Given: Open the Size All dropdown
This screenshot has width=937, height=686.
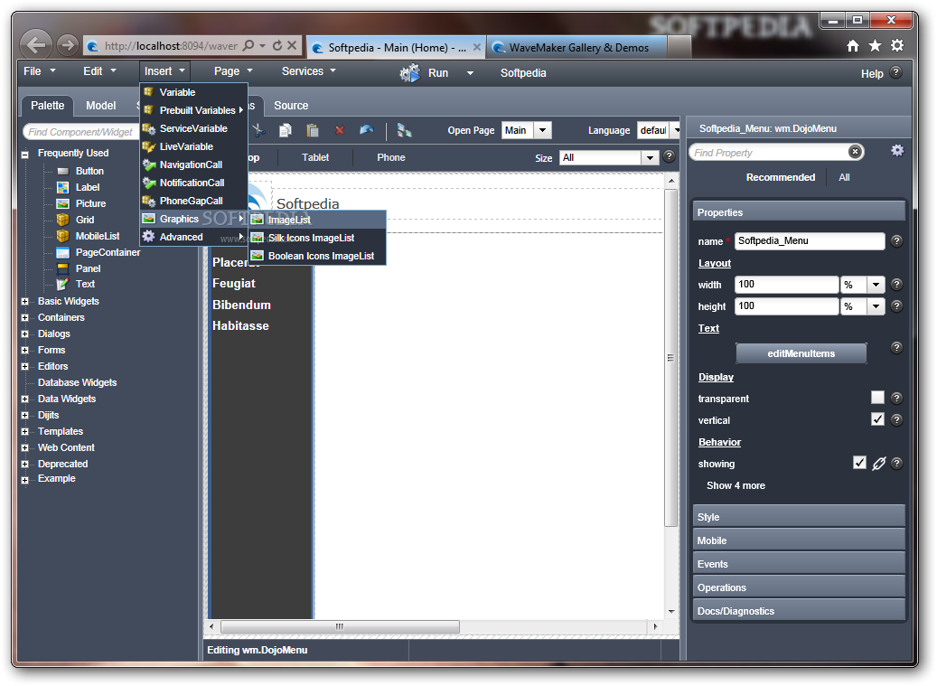Looking at the screenshot, I should tap(650, 158).
